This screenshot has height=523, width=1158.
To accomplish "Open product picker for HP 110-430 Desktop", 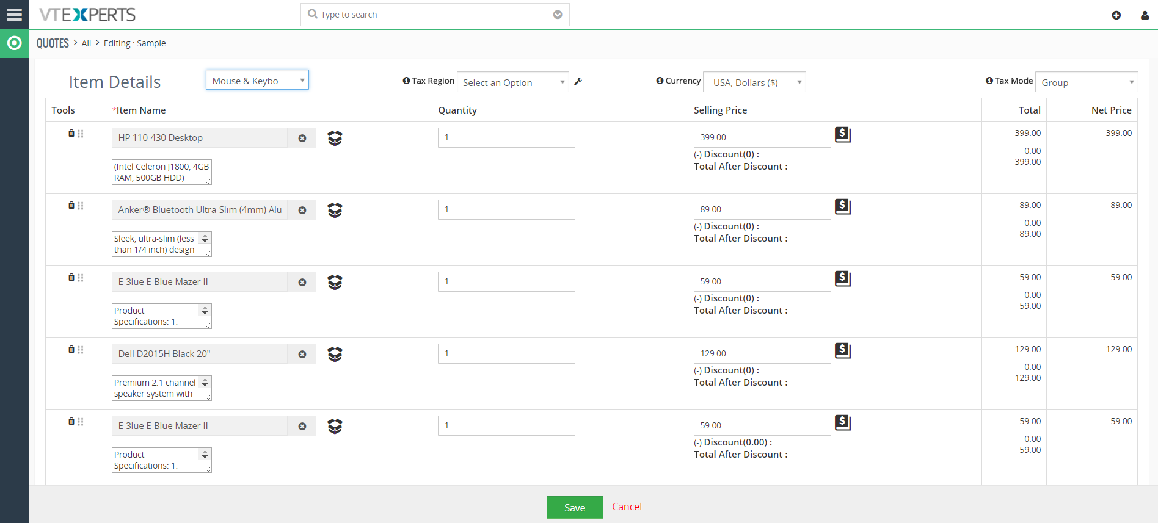I will point(335,138).
